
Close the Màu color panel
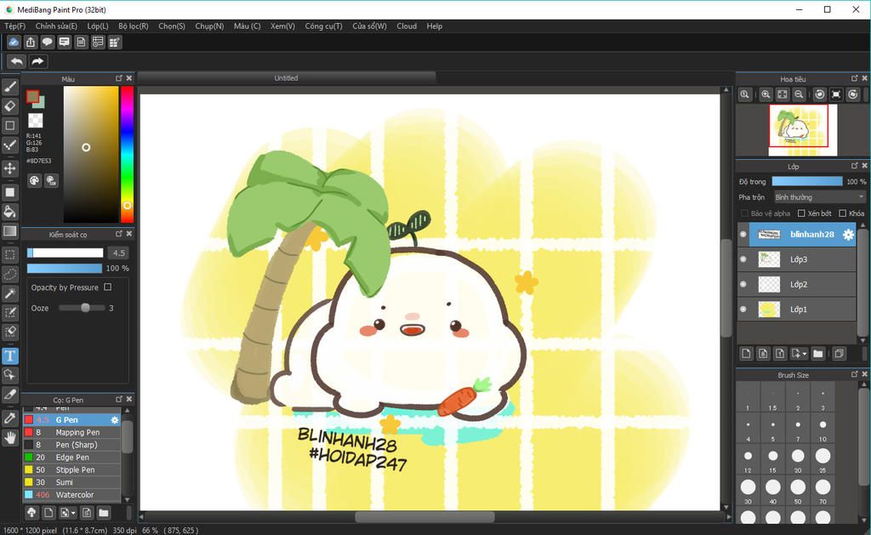click(x=129, y=78)
